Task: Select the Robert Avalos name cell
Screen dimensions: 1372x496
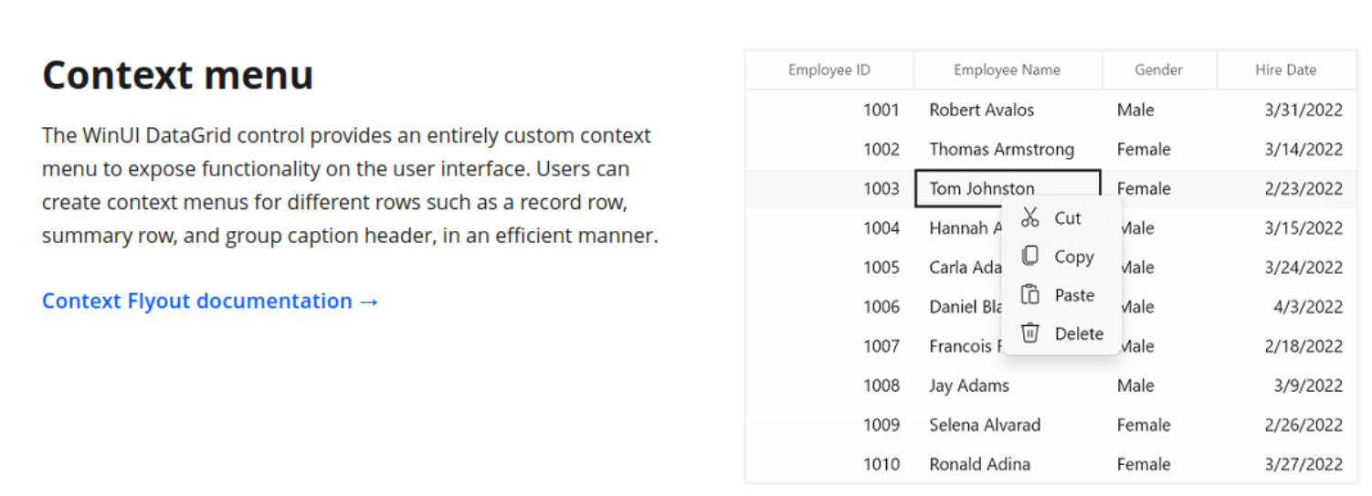Action: tap(981, 111)
